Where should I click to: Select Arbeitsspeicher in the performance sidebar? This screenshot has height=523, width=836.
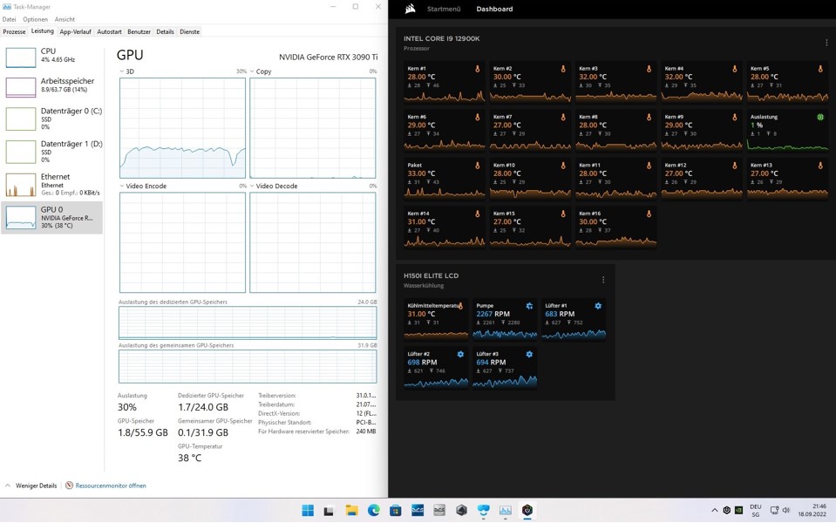pos(51,86)
